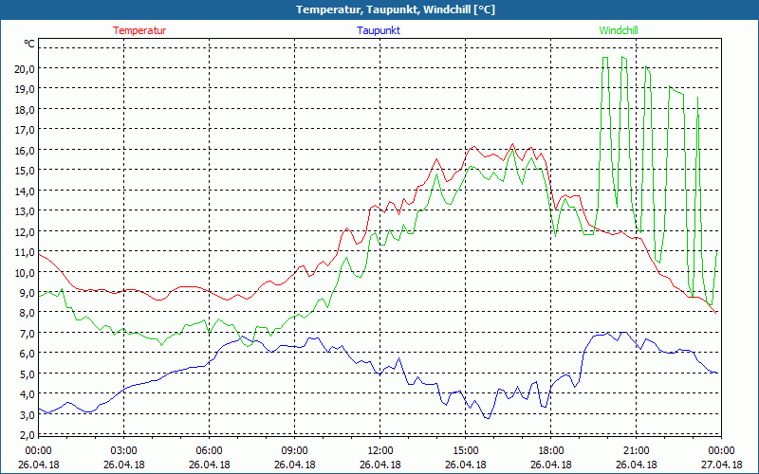The height and width of the screenshot is (474, 759).
Task: Click the '7,0' Y-axis value
Action: click(27, 334)
